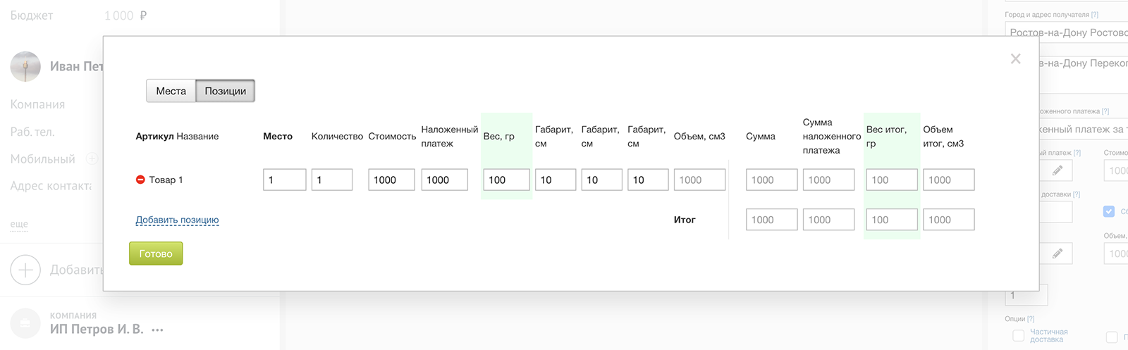Click the pencil icon beside Объем field
This screenshot has height=350, width=1128.
1057,254
